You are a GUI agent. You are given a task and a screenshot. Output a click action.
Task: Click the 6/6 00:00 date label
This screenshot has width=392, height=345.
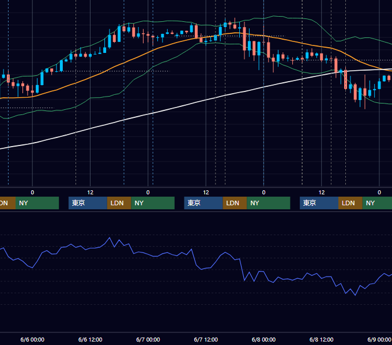(x=32, y=339)
